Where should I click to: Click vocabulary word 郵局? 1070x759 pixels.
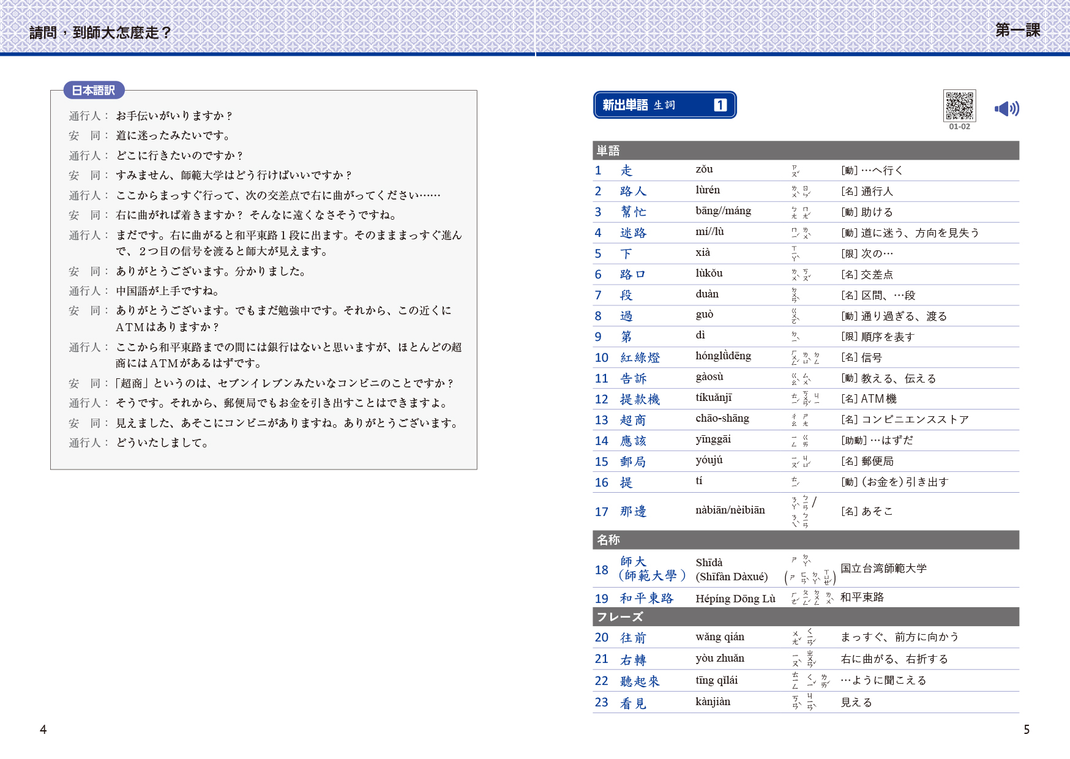point(633,462)
